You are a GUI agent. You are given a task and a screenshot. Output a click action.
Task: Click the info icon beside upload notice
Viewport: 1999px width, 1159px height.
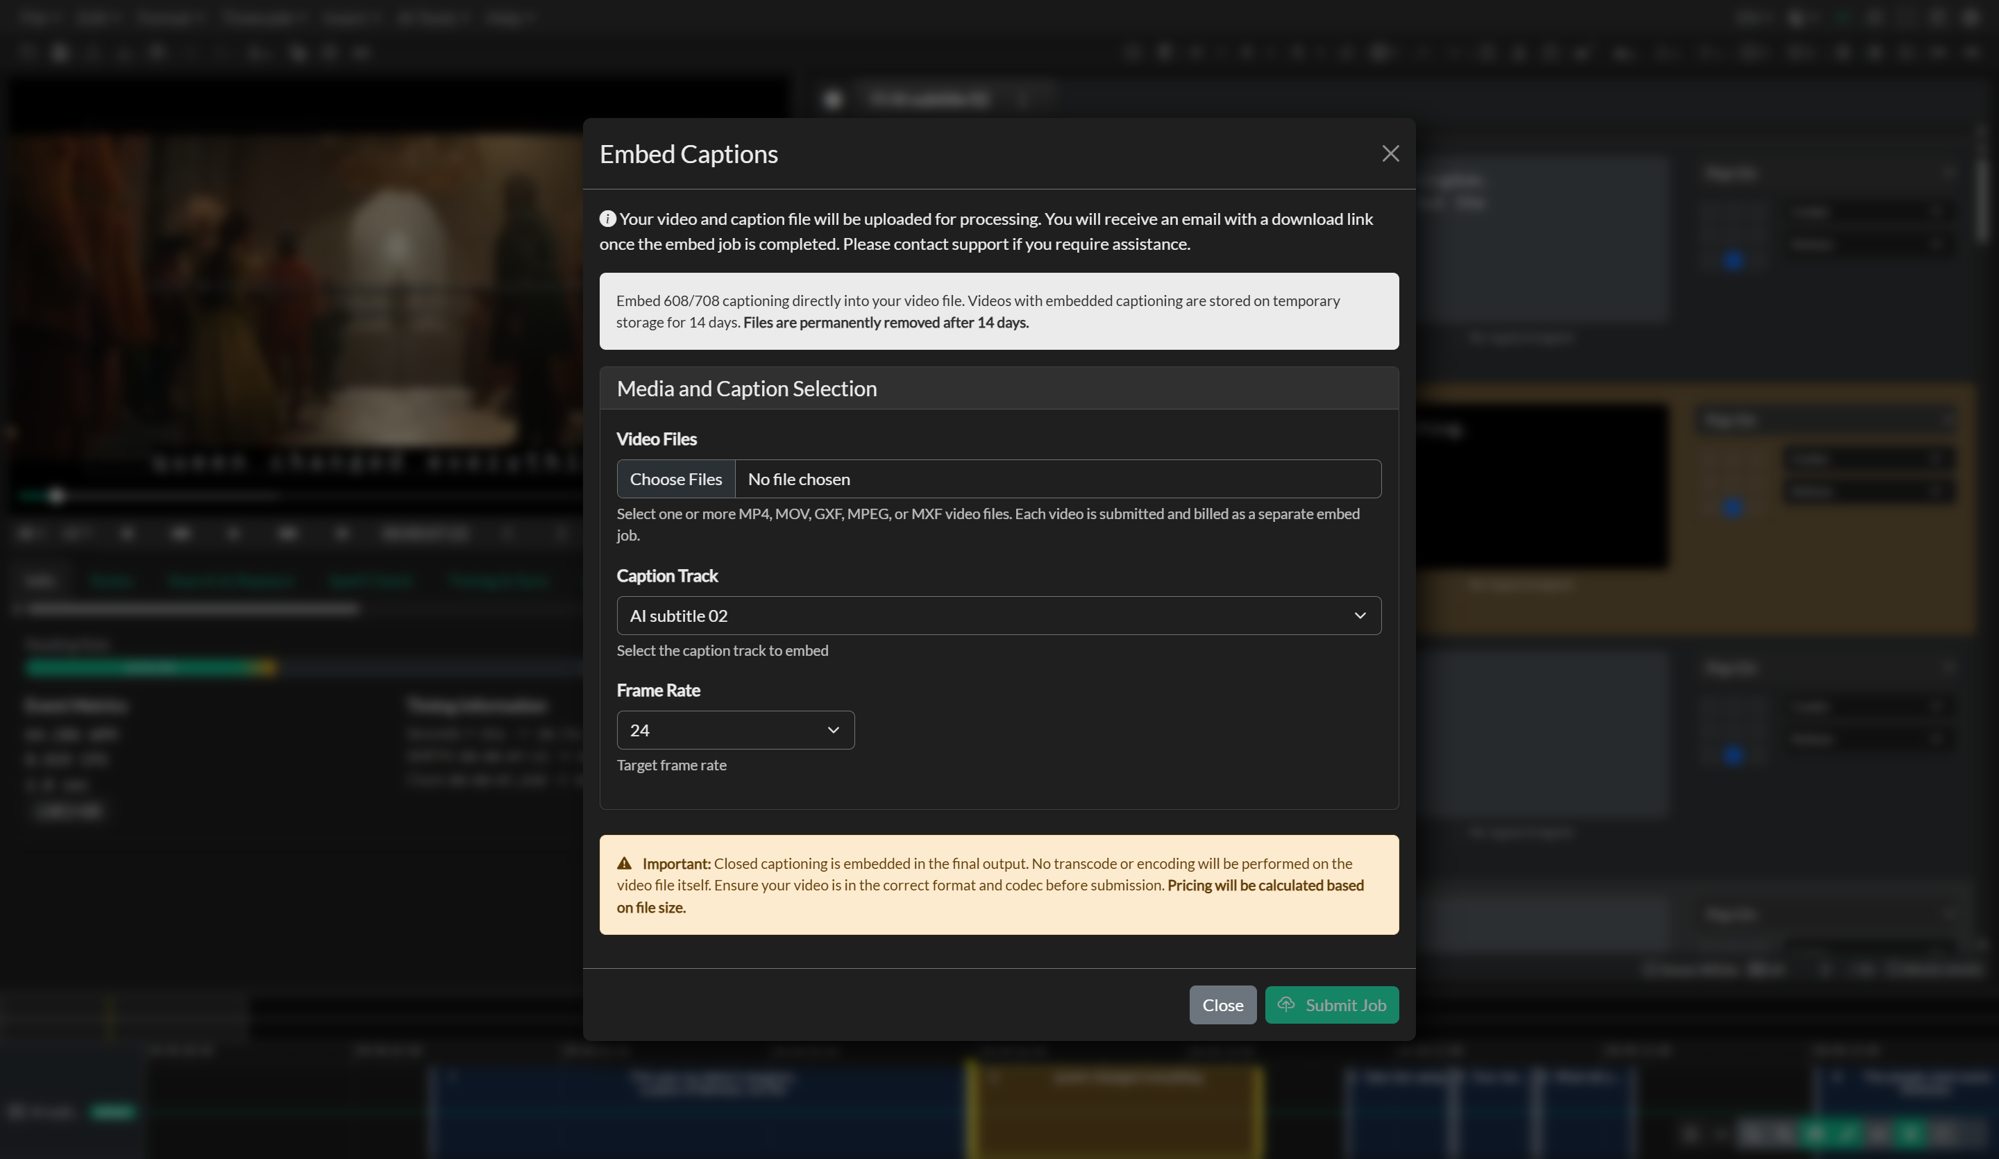(x=607, y=219)
